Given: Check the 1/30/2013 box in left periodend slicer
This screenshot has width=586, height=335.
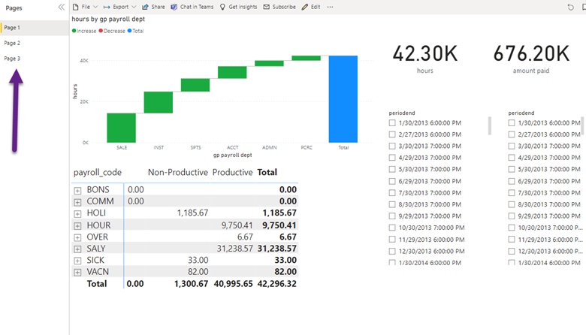Looking at the screenshot, I should 392,122.
